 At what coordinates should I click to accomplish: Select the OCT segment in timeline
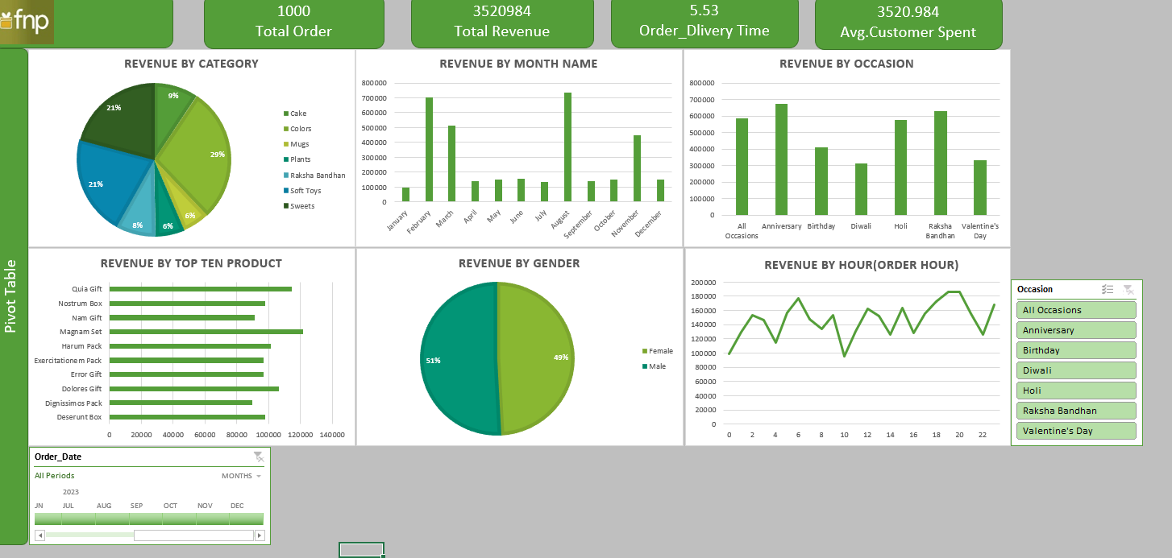click(x=180, y=519)
